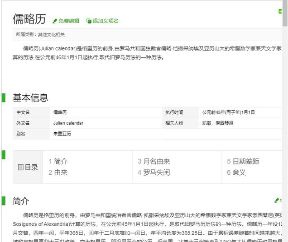
Task: Click the 基本信息 heading
Action: [30, 98]
